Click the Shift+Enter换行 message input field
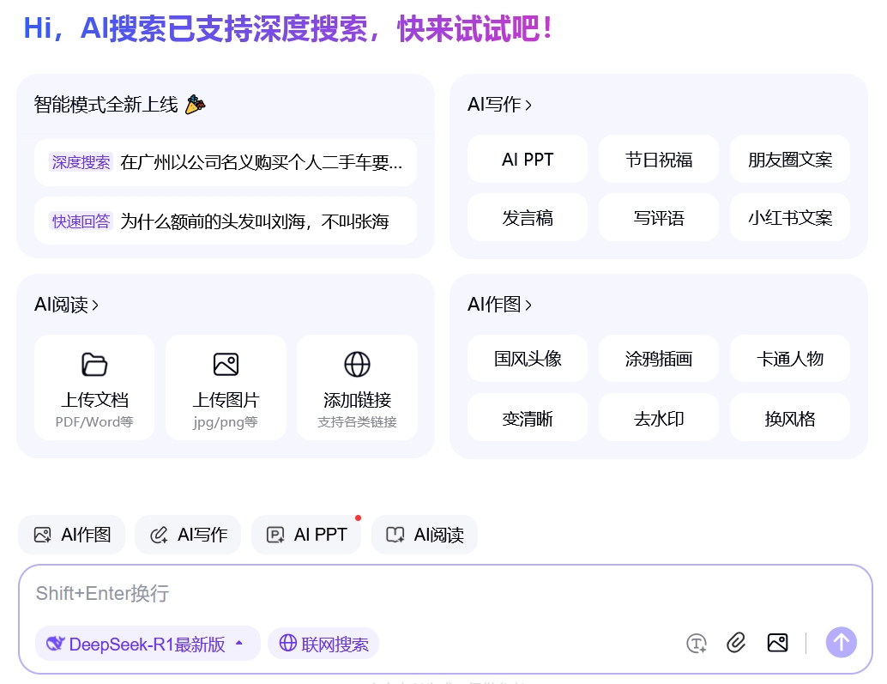This screenshot has width=887, height=684. click(445, 594)
